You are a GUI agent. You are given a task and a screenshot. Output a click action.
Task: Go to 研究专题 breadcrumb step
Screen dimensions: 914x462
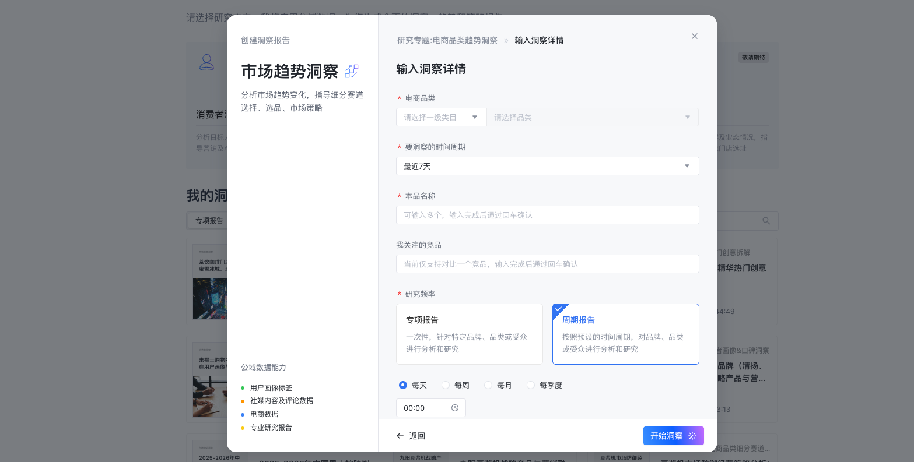coord(447,40)
